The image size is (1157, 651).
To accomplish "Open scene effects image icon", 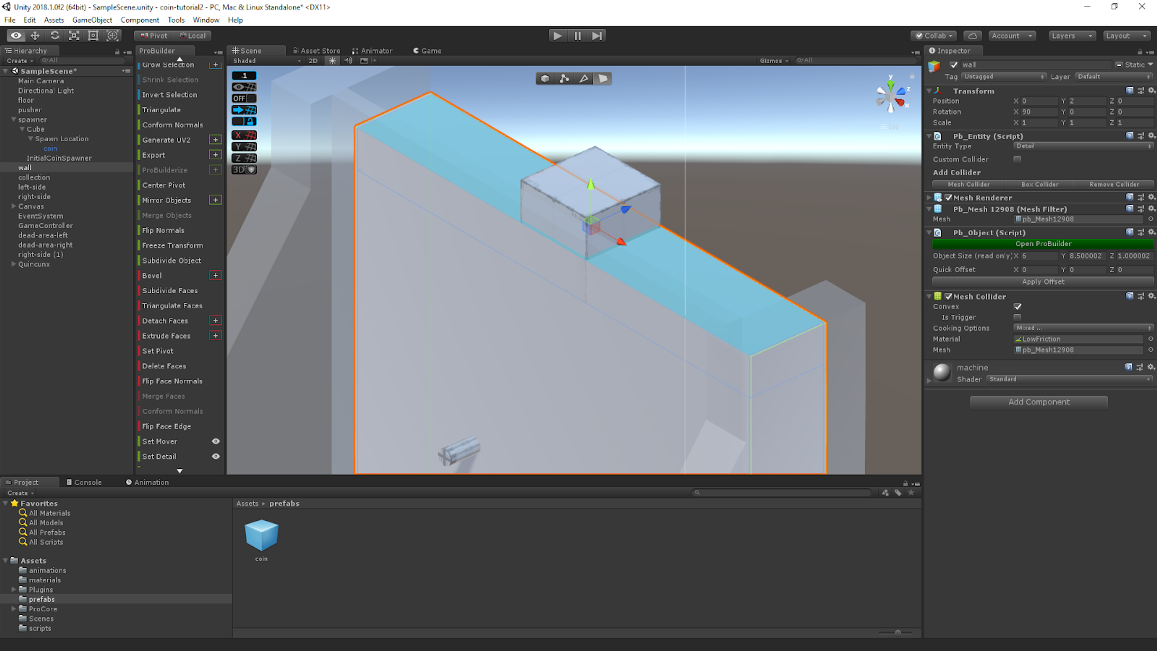I will (364, 61).
